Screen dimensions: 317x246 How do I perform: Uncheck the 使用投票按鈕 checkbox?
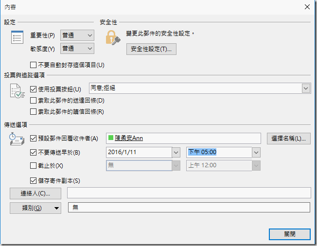point(34,89)
